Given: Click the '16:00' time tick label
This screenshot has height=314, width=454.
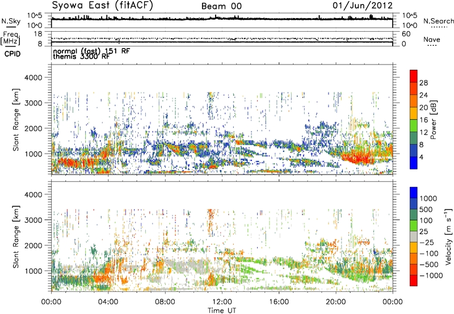Looking at the screenshot, I should coord(279,302).
